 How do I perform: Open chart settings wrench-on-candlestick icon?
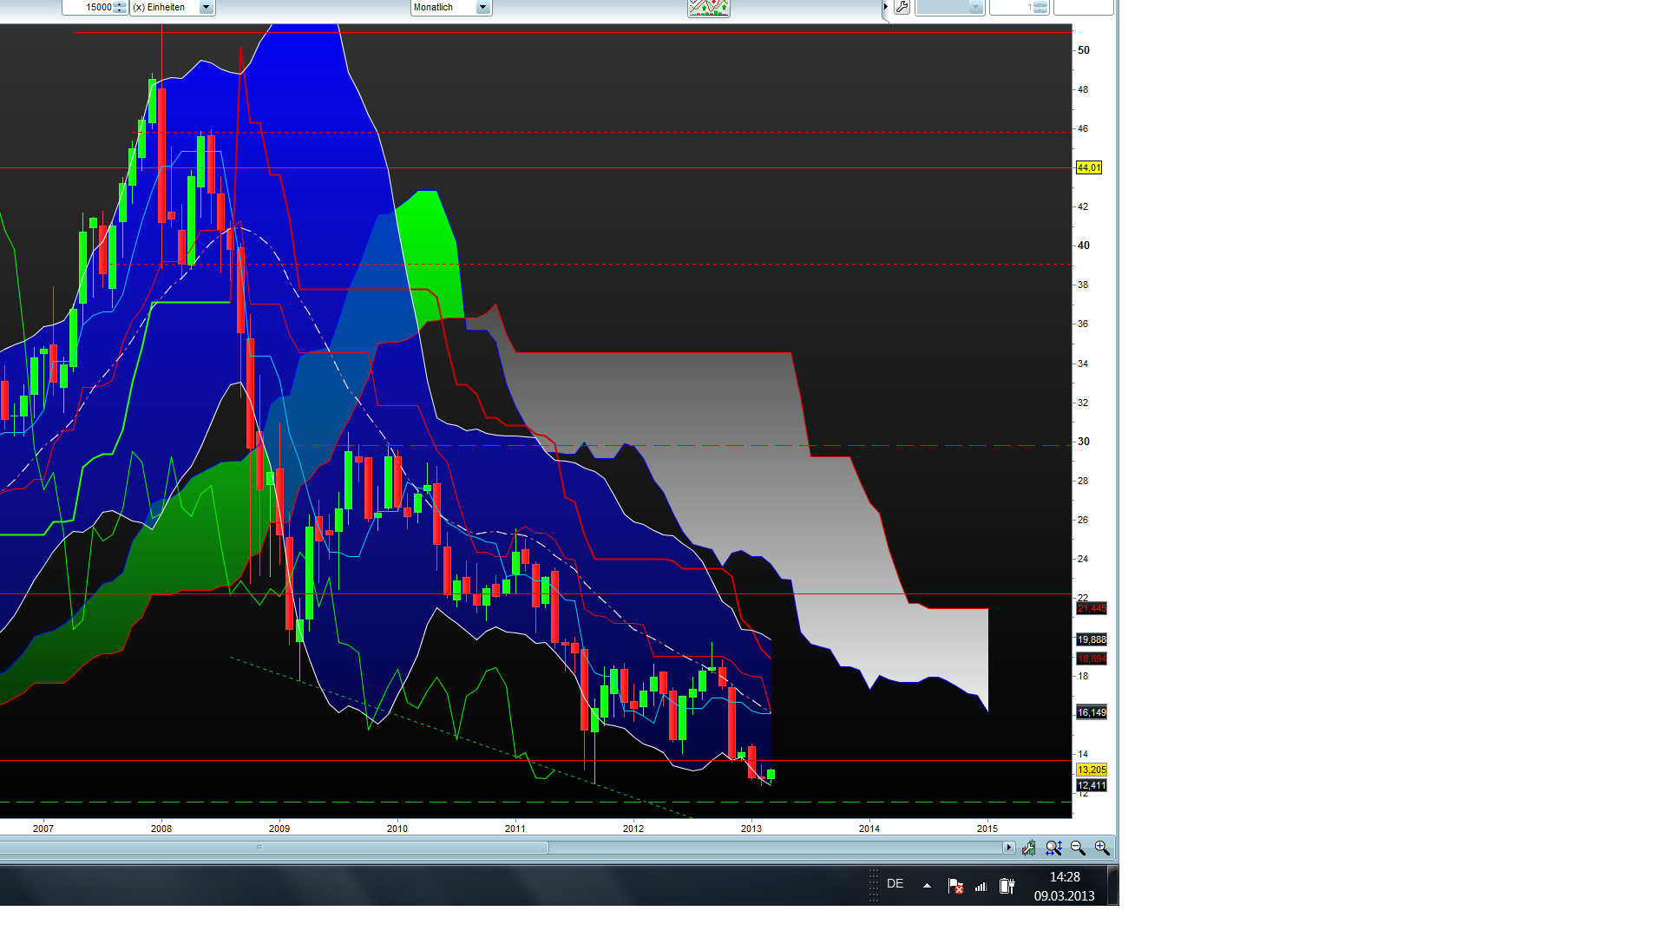click(1028, 848)
